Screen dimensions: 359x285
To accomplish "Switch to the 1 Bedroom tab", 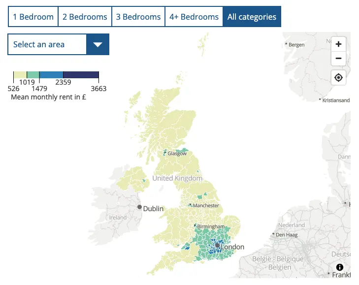I will pyautogui.click(x=33, y=17).
